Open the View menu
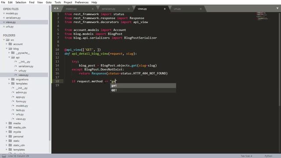The width and height of the screenshot is (281, 158). click(x=40, y=2)
